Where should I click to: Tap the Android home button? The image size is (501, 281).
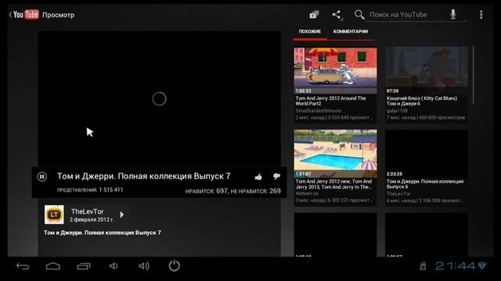(x=53, y=266)
